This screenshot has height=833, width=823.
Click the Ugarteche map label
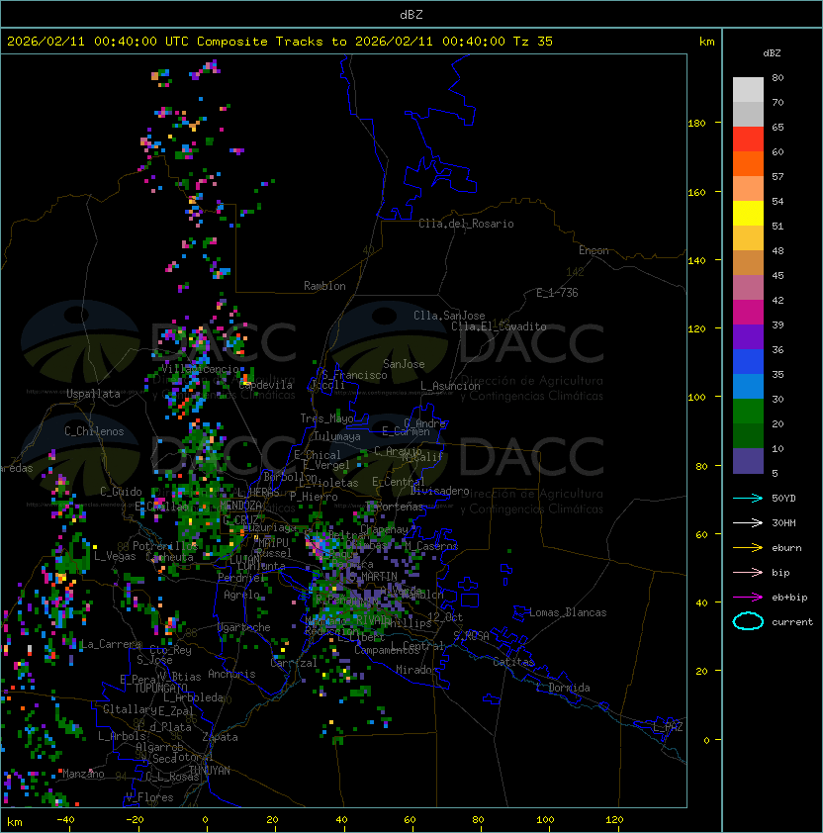coord(244,627)
